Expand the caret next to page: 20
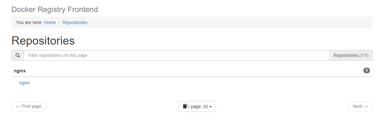The height and width of the screenshot is (134, 389). (211, 107)
